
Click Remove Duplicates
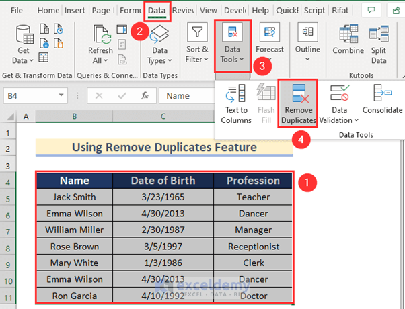click(x=298, y=103)
